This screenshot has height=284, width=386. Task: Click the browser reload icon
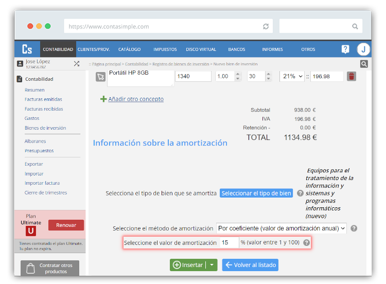pyautogui.click(x=266, y=26)
